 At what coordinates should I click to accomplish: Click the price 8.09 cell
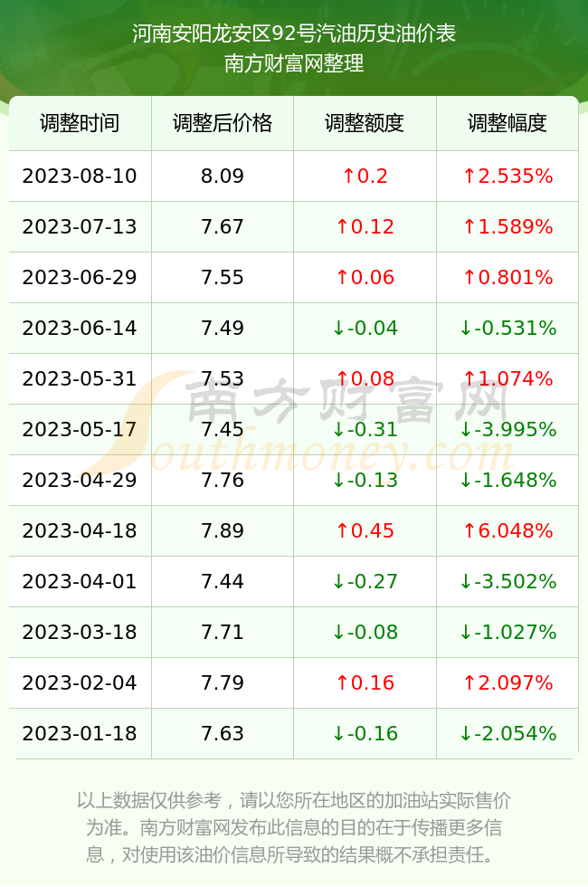pyautogui.click(x=223, y=176)
